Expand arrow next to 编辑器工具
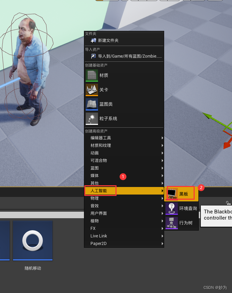The width and height of the screenshot is (232, 293). click(162, 138)
